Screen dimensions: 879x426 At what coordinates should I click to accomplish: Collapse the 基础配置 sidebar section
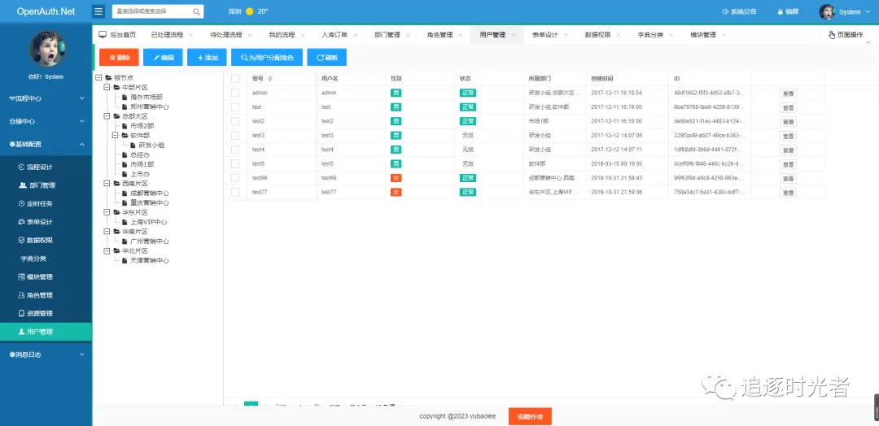[46, 144]
